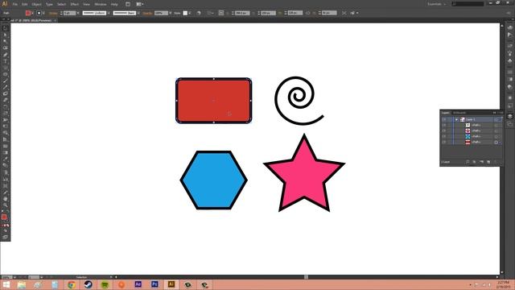Screen dimensions: 515x290
Task: Open the Layers panel flyout menu
Action: click(x=501, y=113)
